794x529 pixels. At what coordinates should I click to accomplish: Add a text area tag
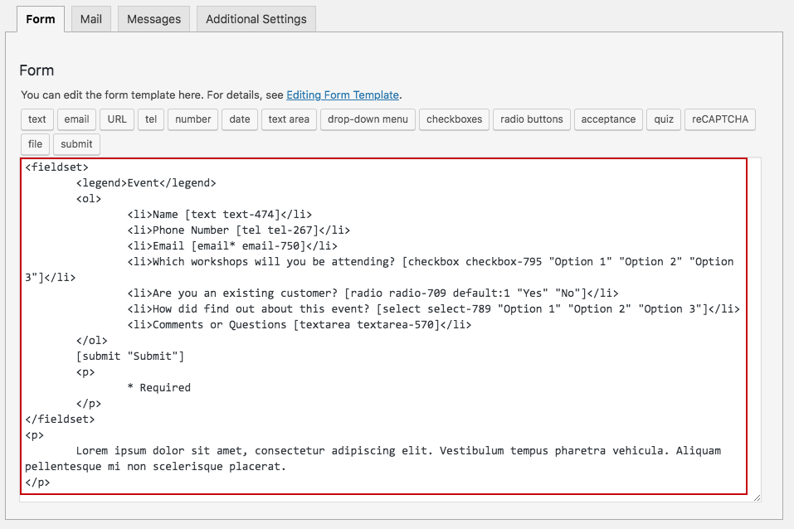tap(289, 119)
